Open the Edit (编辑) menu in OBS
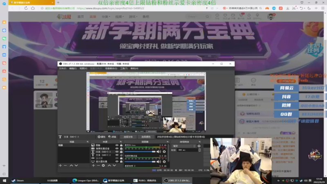This screenshot has width=327, height=184. click(73, 68)
